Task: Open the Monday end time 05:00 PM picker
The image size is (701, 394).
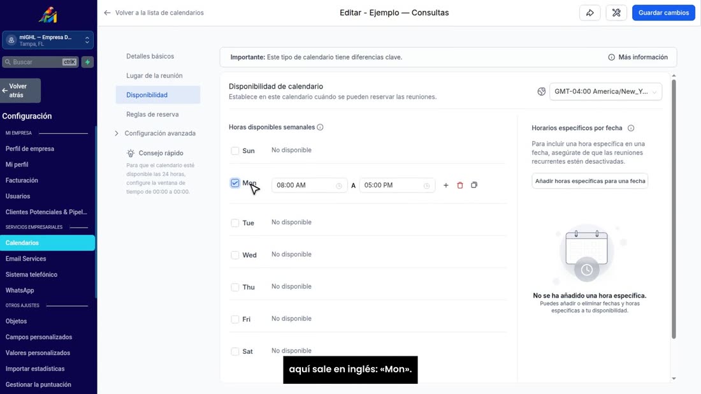Action: coord(397,185)
